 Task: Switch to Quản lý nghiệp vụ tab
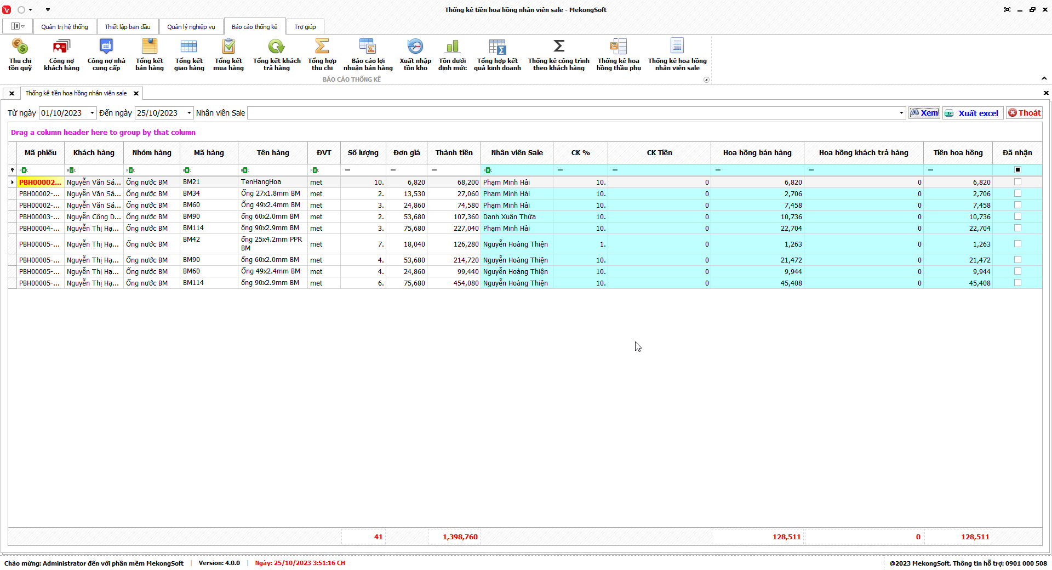click(x=191, y=27)
